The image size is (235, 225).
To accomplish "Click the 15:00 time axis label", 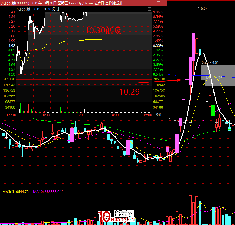I will point(148,115).
